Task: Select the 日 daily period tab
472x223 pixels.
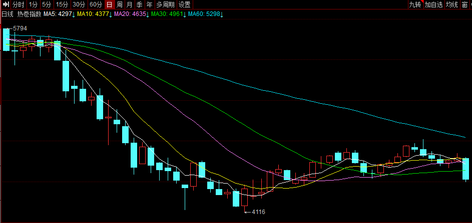Action: tap(110, 4)
